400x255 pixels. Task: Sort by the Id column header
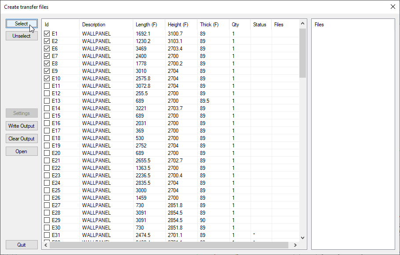pos(60,25)
